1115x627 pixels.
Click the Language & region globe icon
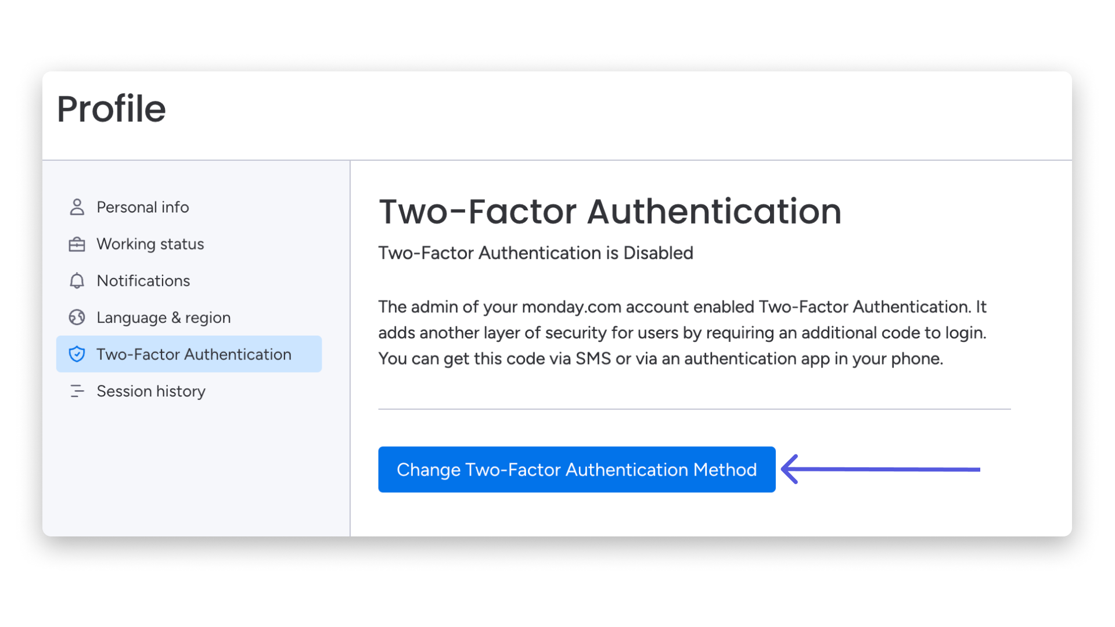click(x=77, y=318)
